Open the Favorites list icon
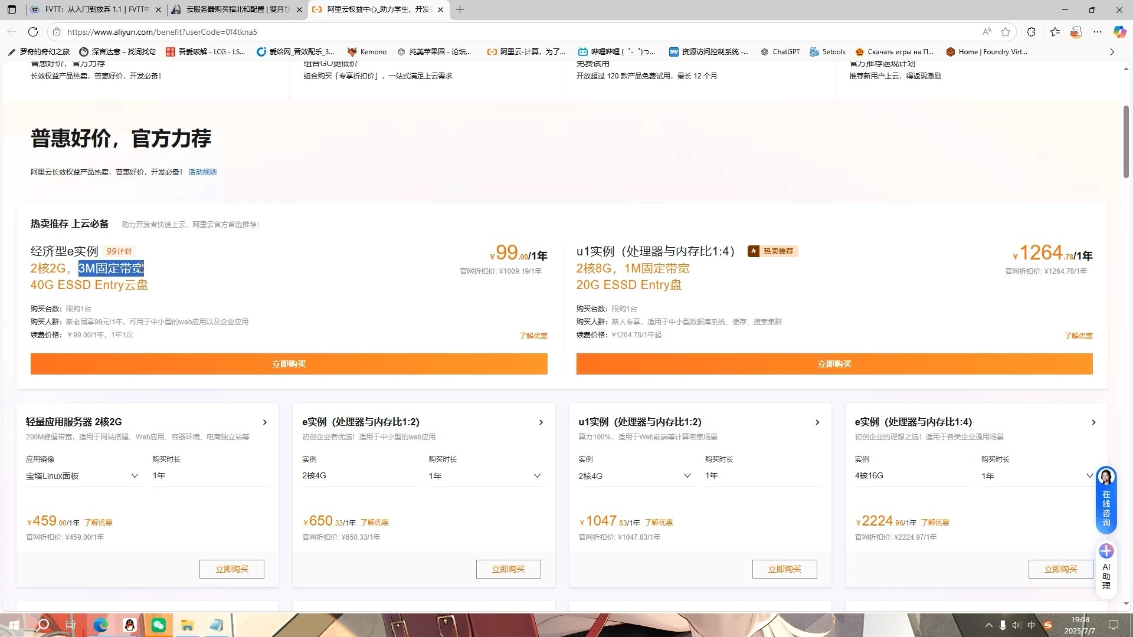This screenshot has height=637, width=1133. (x=1055, y=32)
